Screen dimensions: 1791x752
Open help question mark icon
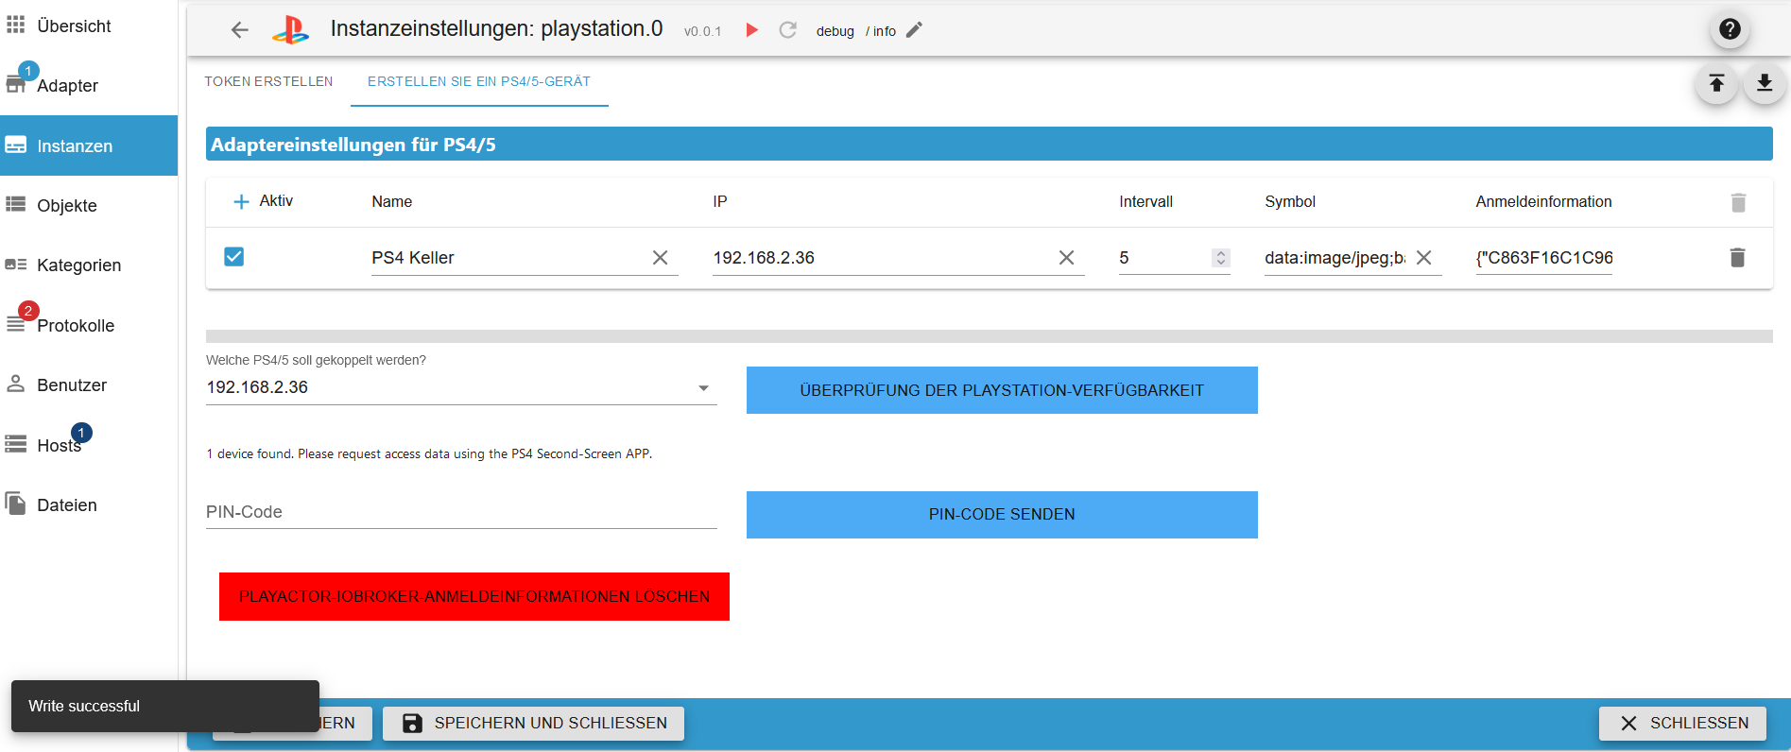(x=1730, y=29)
